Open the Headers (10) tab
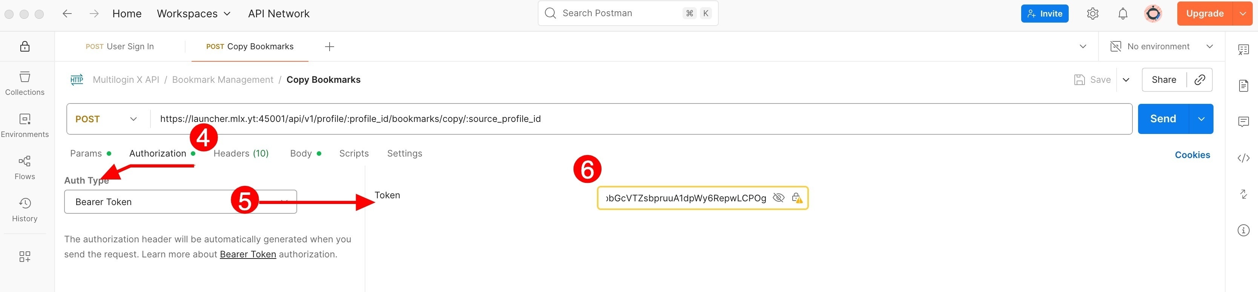This screenshot has height=292, width=1258. click(x=241, y=154)
